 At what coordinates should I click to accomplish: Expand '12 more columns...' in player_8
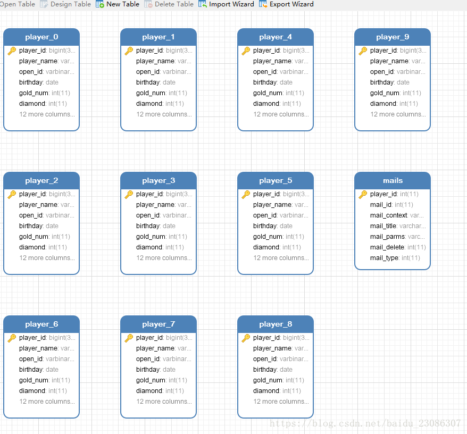281,402
